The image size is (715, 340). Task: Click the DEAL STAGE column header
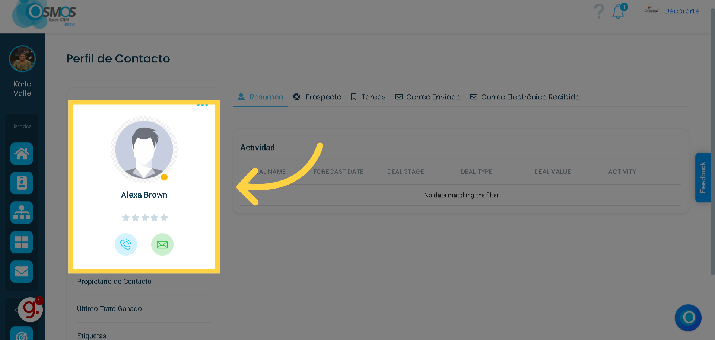click(406, 172)
